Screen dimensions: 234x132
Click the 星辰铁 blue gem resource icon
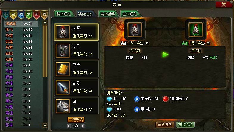[137, 99]
